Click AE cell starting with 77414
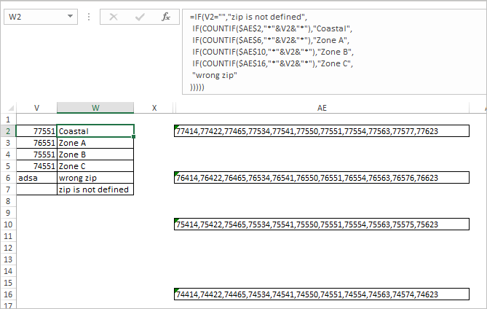 point(322,131)
